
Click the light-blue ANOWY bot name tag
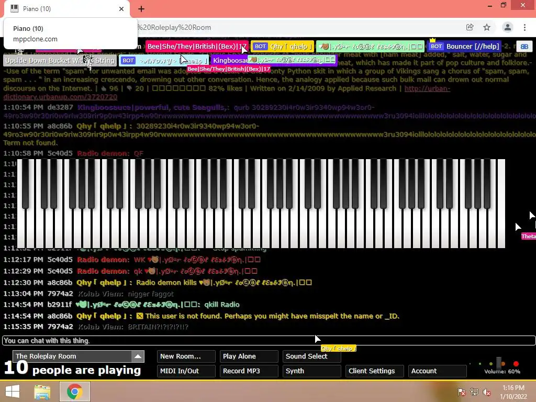tap(164, 61)
